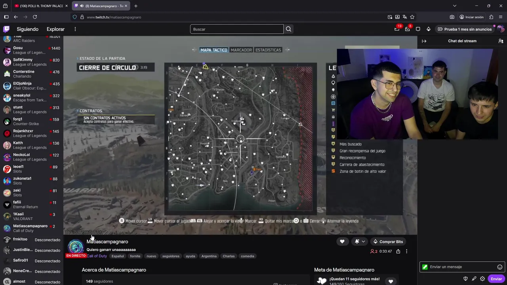Click the Bits diamond icon in top bar
Image resolution: width=507 pixels, height=285 pixels.
[x=429, y=29]
